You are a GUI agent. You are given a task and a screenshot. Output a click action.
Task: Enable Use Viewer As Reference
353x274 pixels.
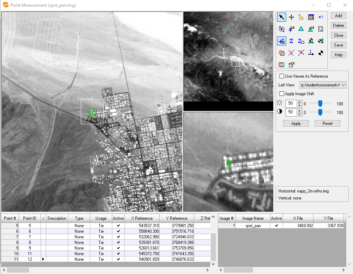pyautogui.click(x=282, y=76)
